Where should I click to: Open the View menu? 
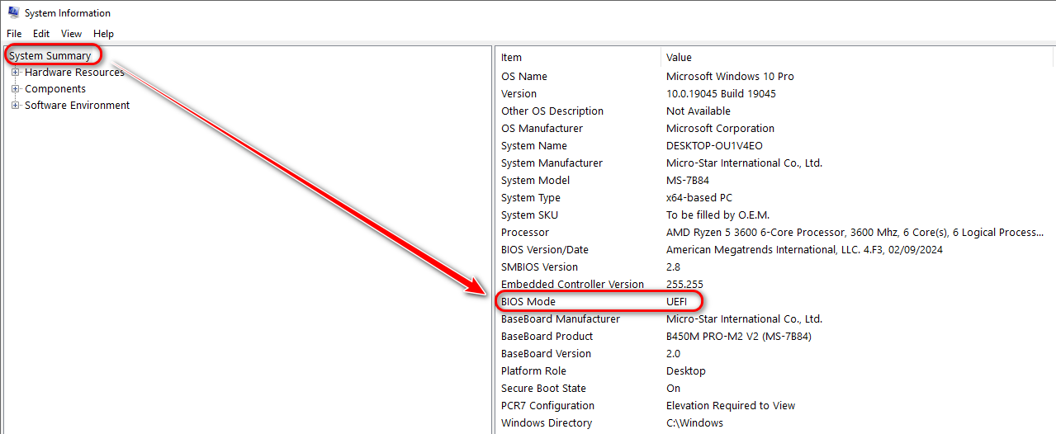coord(72,34)
